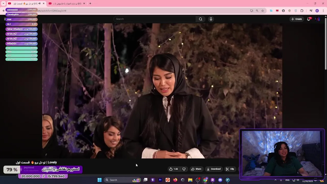Click the streamer webcam overlay
Image resolution: width=327 pixels, height=184 pixels.
point(282,154)
